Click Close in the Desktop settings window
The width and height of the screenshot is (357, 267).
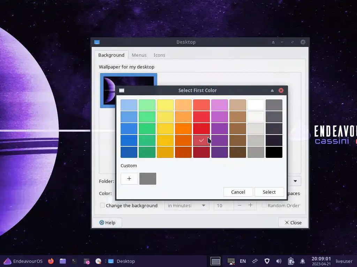(x=293, y=222)
